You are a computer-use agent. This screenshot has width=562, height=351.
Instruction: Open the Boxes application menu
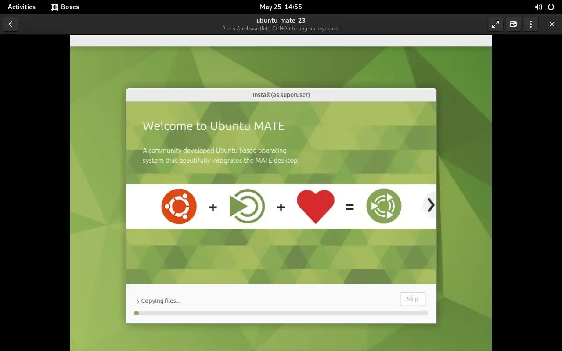pos(65,7)
